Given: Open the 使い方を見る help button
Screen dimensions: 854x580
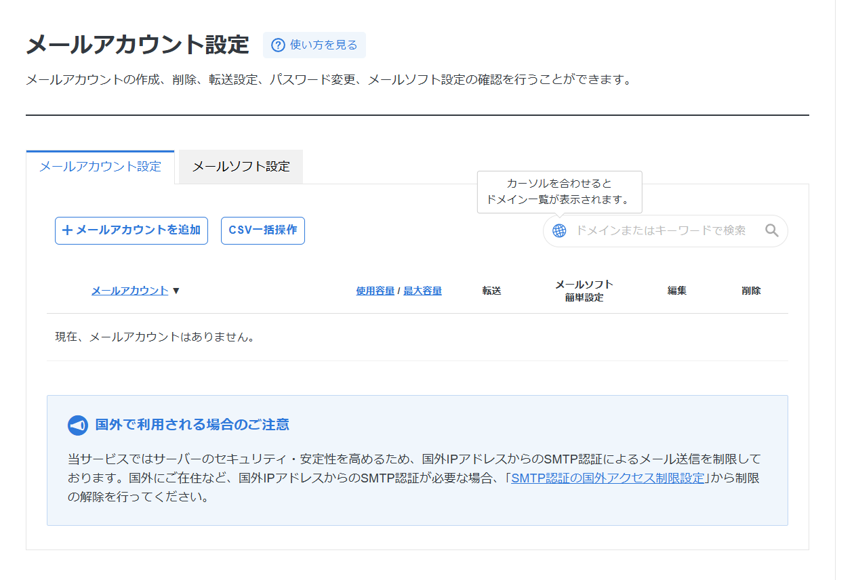Looking at the screenshot, I should tap(314, 45).
